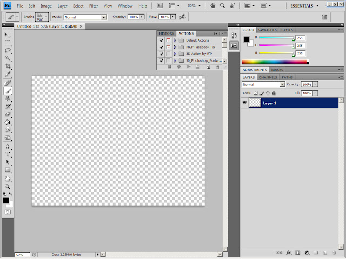Image resolution: width=346 pixels, height=259 pixels.
Task: Click the red channel slider
Action: pyautogui.click(x=277, y=37)
